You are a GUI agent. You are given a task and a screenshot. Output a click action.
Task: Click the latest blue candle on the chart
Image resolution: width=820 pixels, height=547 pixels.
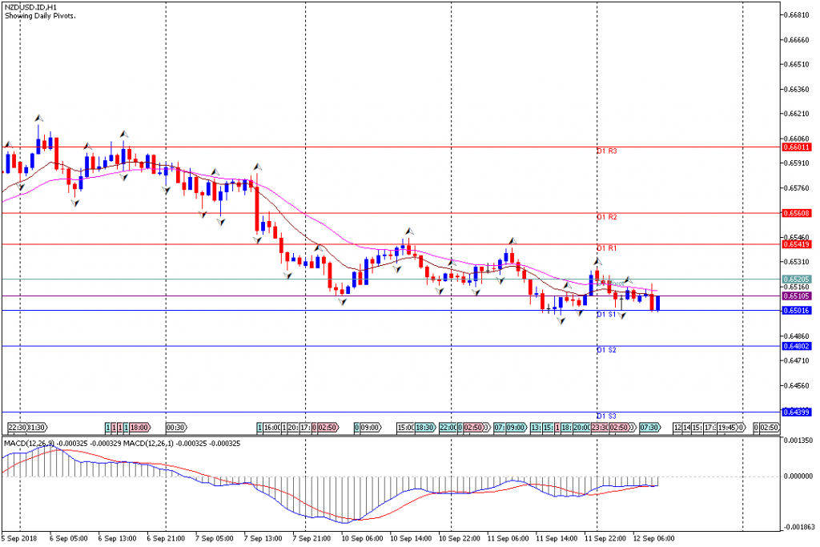(657, 303)
